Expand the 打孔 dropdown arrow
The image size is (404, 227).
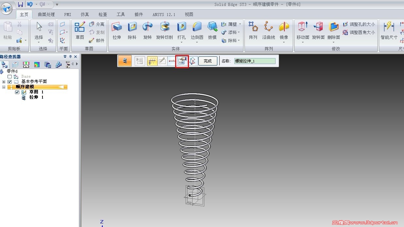click(x=181, y=42)
